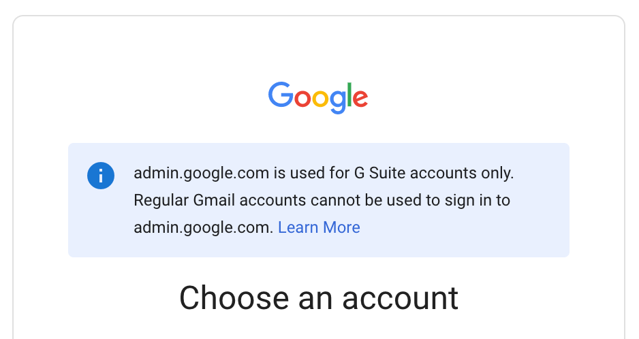The image size is (639, 339).
Task: Click the 'Choose an account' heading
Action: pyautogui.click(x=319, y=298)
